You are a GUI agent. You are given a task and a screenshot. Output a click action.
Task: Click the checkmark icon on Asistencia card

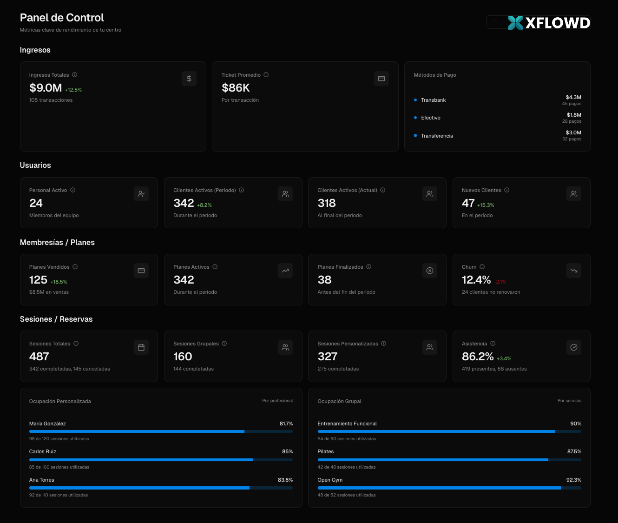tap(574, 347)
